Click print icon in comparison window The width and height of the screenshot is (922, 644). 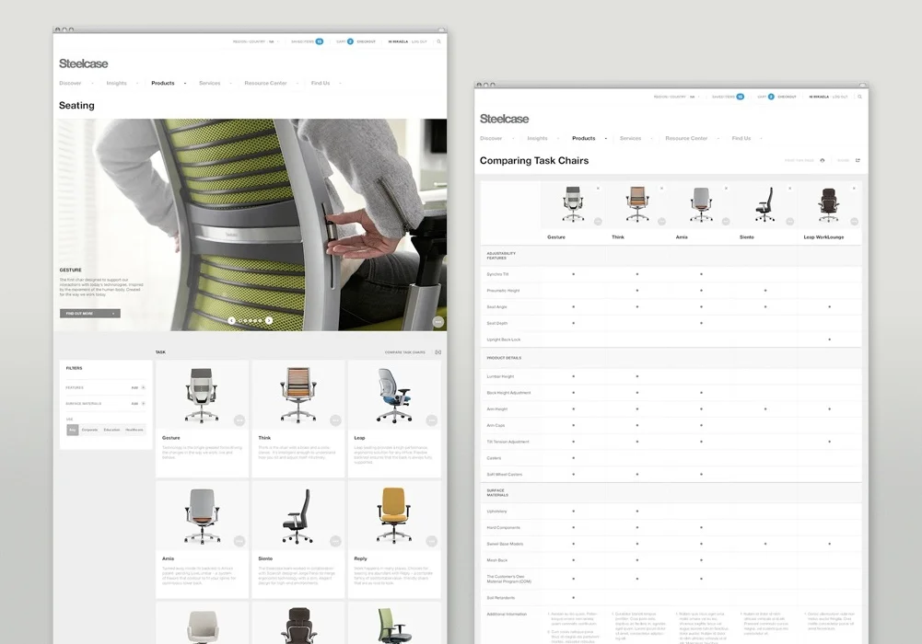coord(822,160)
